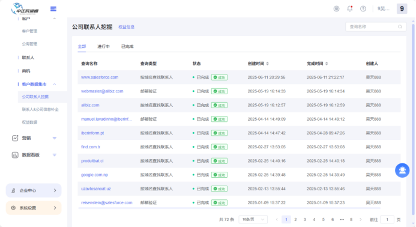Open 公海管理 in sidebar

point(29,44)
